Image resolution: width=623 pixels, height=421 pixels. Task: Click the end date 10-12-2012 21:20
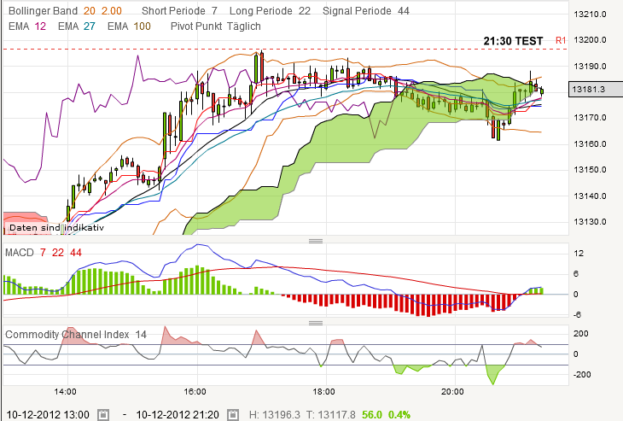tap(178, 415)
